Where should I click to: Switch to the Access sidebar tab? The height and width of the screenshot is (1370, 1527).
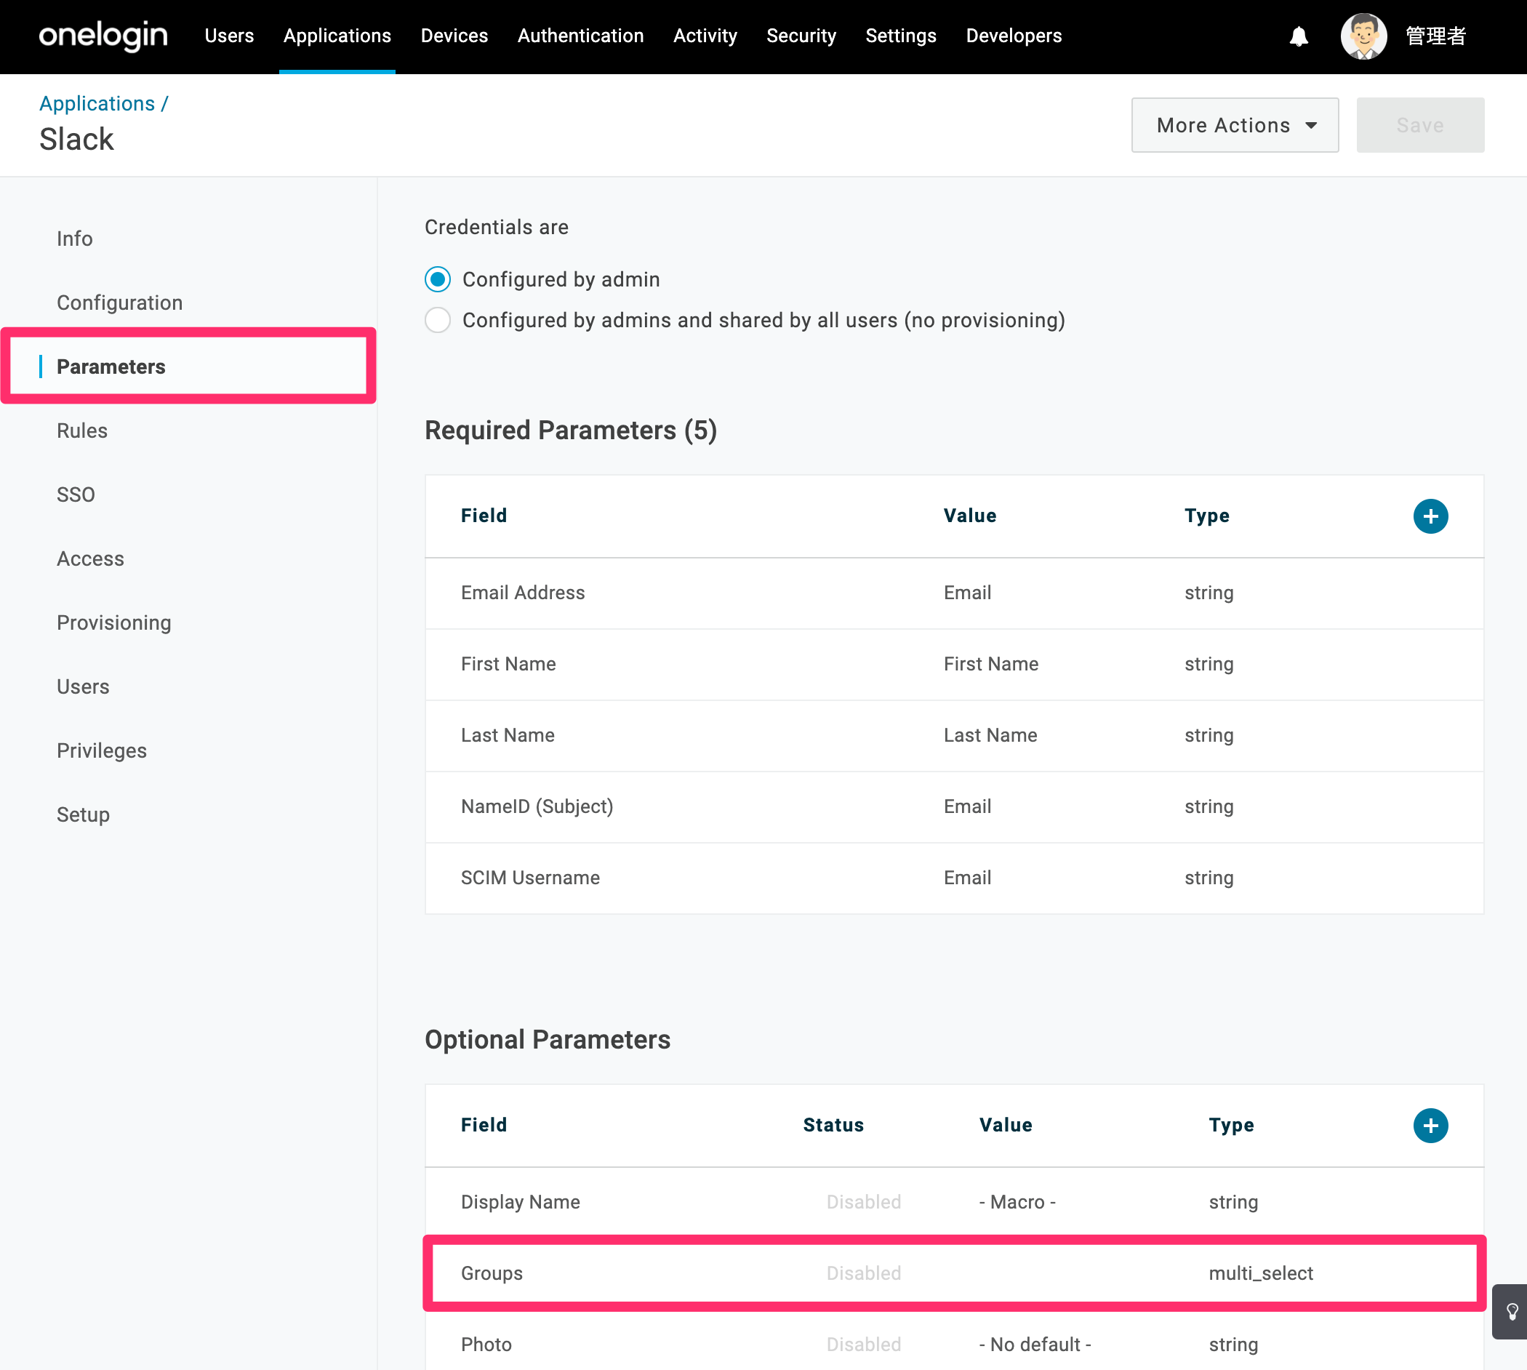click(90, 558)
